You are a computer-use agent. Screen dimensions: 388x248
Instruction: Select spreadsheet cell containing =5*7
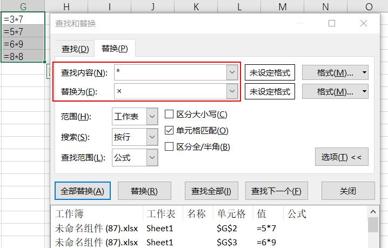(23, 31)
